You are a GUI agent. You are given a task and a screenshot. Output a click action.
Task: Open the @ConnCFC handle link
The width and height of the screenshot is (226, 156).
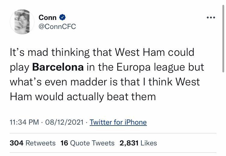(x=57, y=27)
